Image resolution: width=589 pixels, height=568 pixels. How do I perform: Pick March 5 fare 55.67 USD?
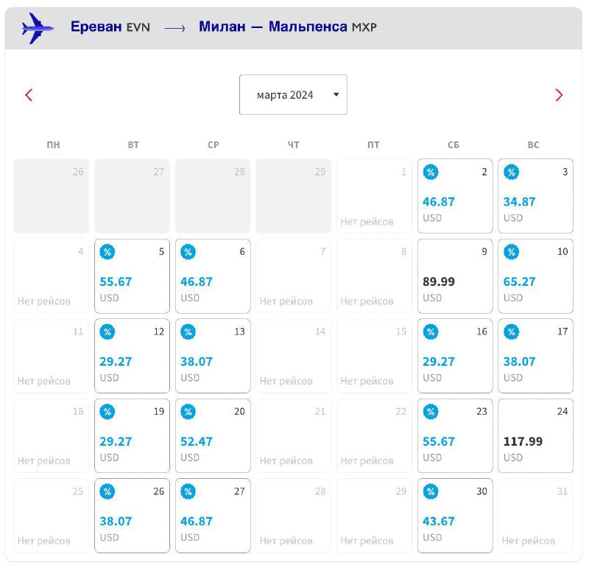click(133, 276)
